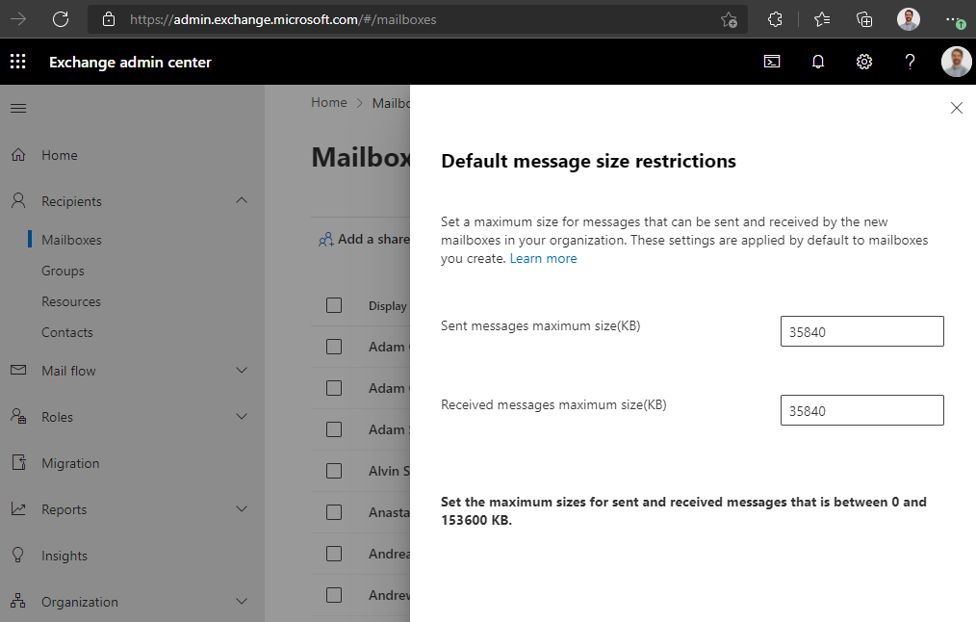The width and height of the screenshot is (976, 622).
Task: Collapse the navigation hamburger menu
Action: (x=18, y=108)
